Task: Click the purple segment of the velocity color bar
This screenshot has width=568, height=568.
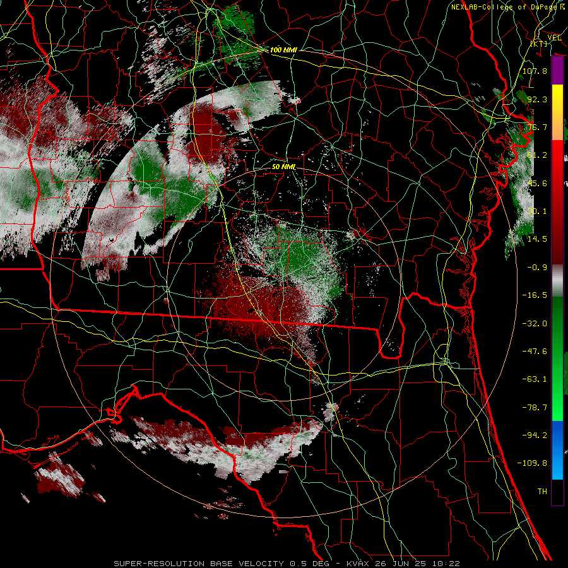Action: tap(557, 71)
